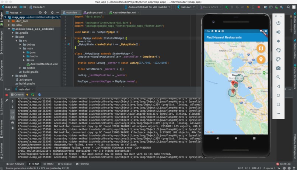Expand the .dart_tool folder
The height and width of the screenshot is (170, 297).
pyautogui.click(x=9, y=21)
